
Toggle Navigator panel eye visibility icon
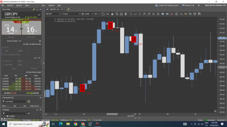point(41,110)
